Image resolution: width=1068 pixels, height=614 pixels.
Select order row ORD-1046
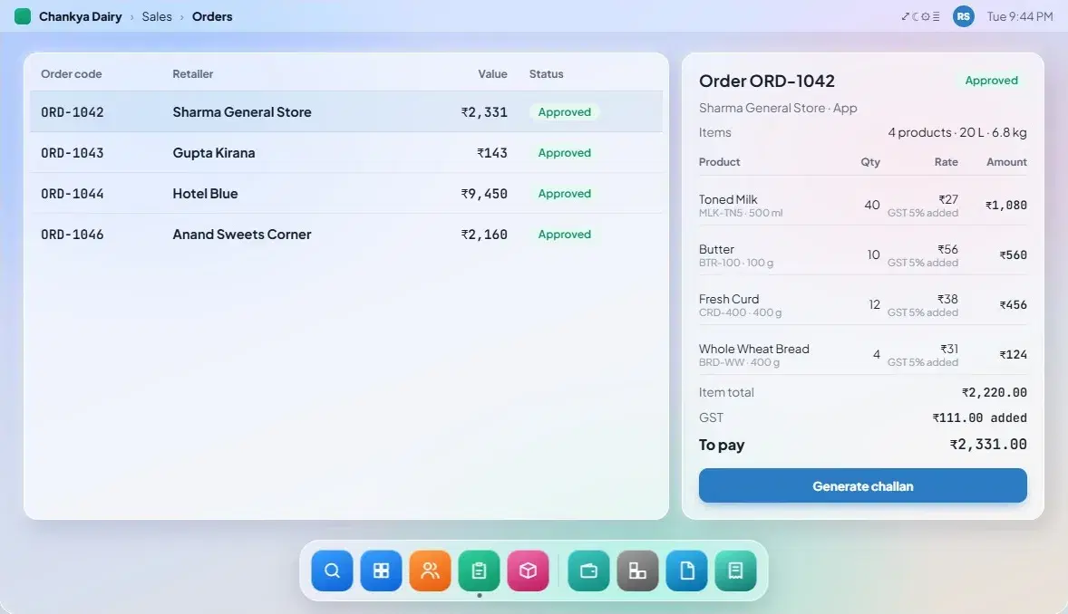(x=346, y=235)
